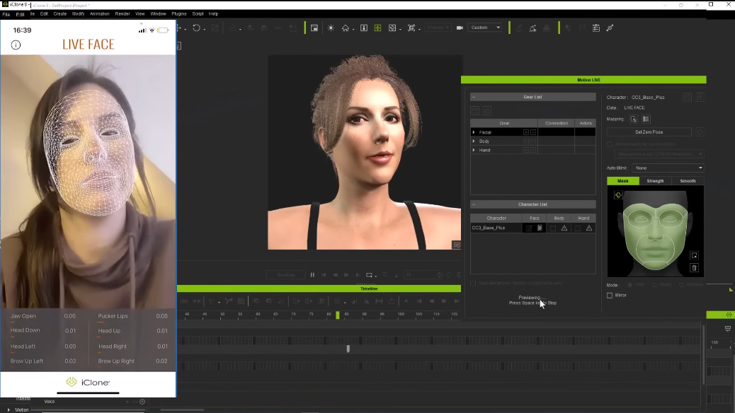Expand the Hand gear row
The image size is (735, 413).
[x=474, y=151]
